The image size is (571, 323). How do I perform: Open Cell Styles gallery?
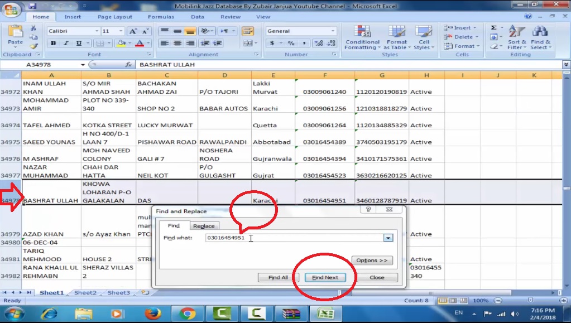pyautogui.click(x=424, y=37)
